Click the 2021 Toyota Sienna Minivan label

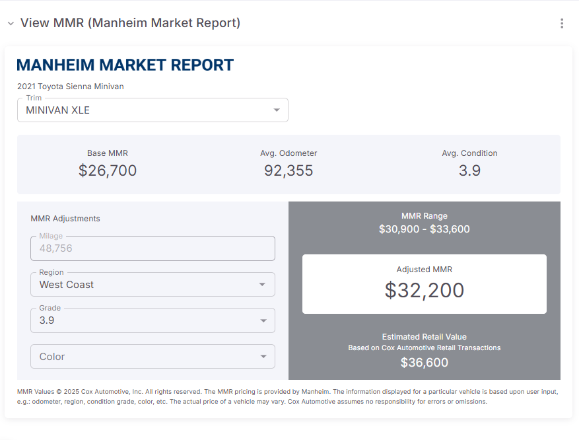pos(71,87)
